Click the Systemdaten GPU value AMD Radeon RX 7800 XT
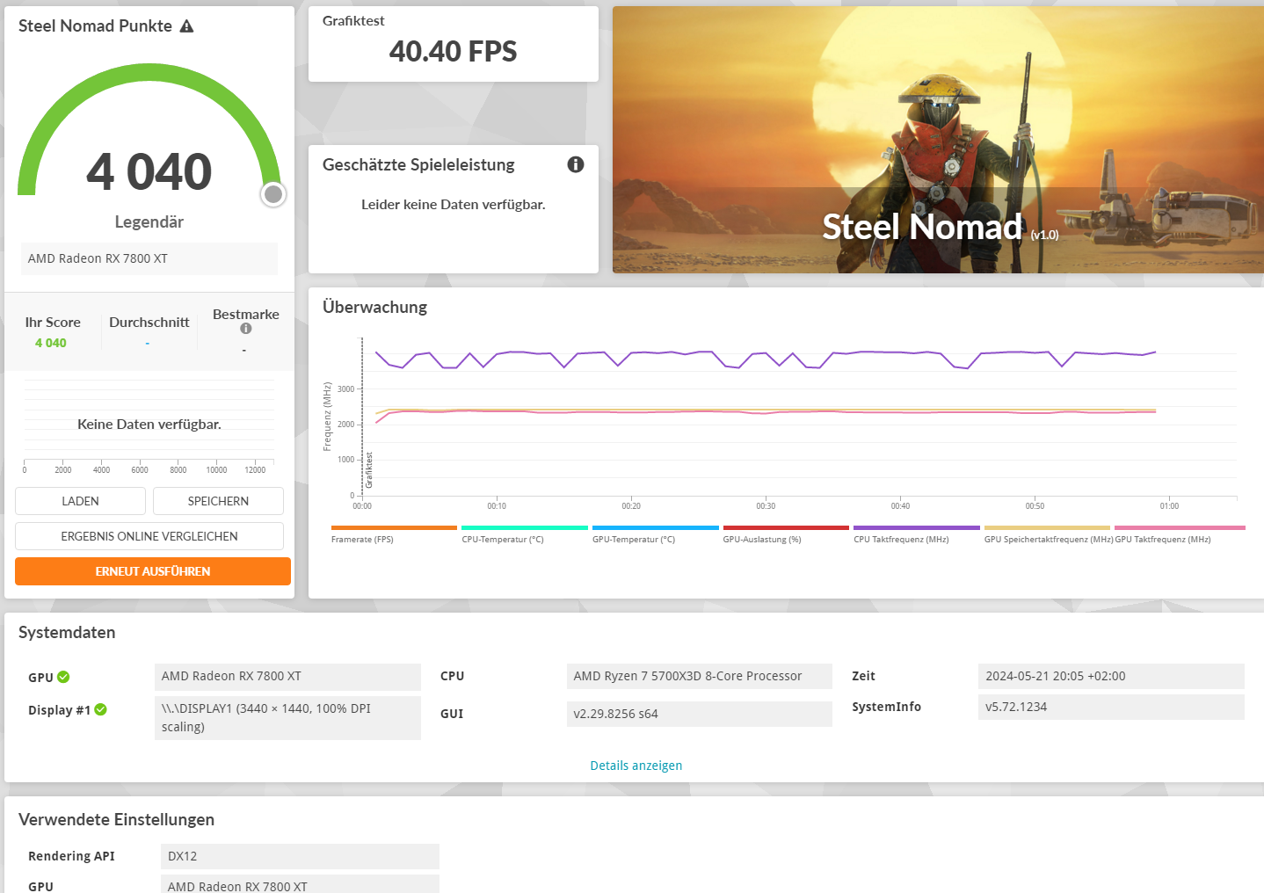 [287, 677]
